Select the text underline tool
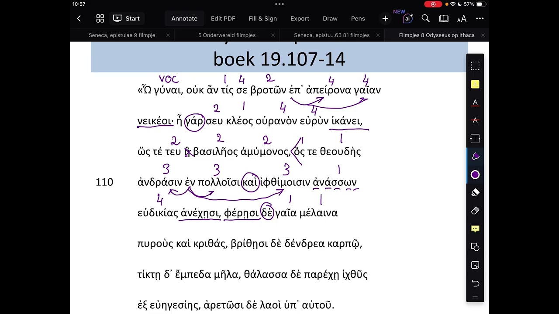Image resolution: width=559 pixels, height=314 pixels. click(475, 102)
